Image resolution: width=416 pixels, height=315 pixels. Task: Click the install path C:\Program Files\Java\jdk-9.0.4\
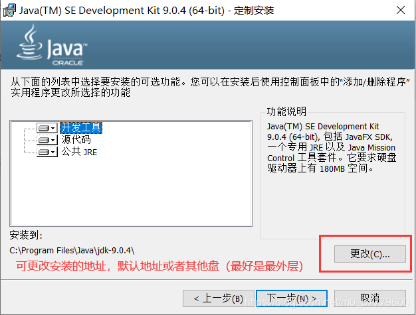click(x=72, y=251)
